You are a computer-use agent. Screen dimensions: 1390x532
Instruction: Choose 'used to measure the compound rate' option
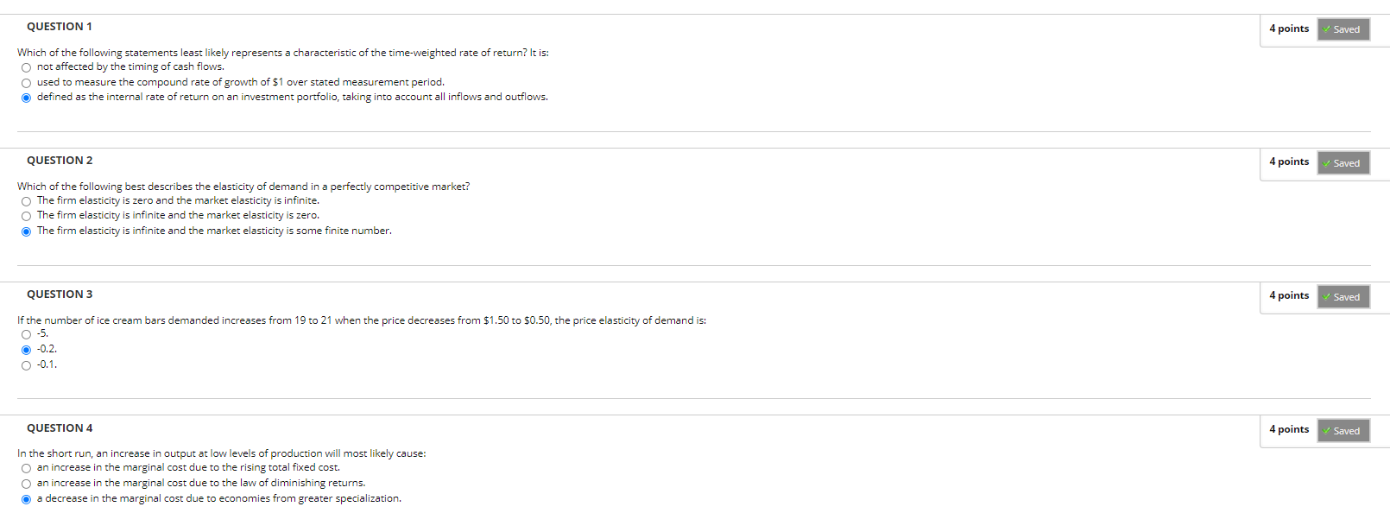tap(26, 83)
